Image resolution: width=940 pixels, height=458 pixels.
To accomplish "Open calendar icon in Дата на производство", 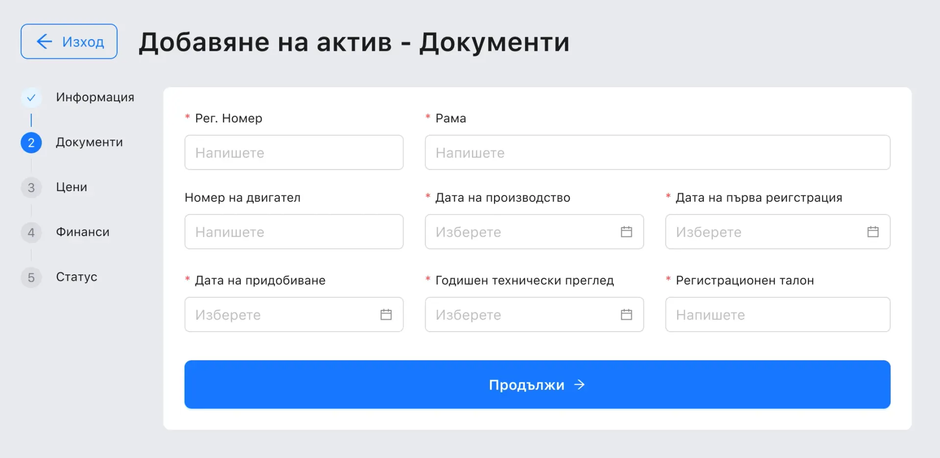I will 626,232.
